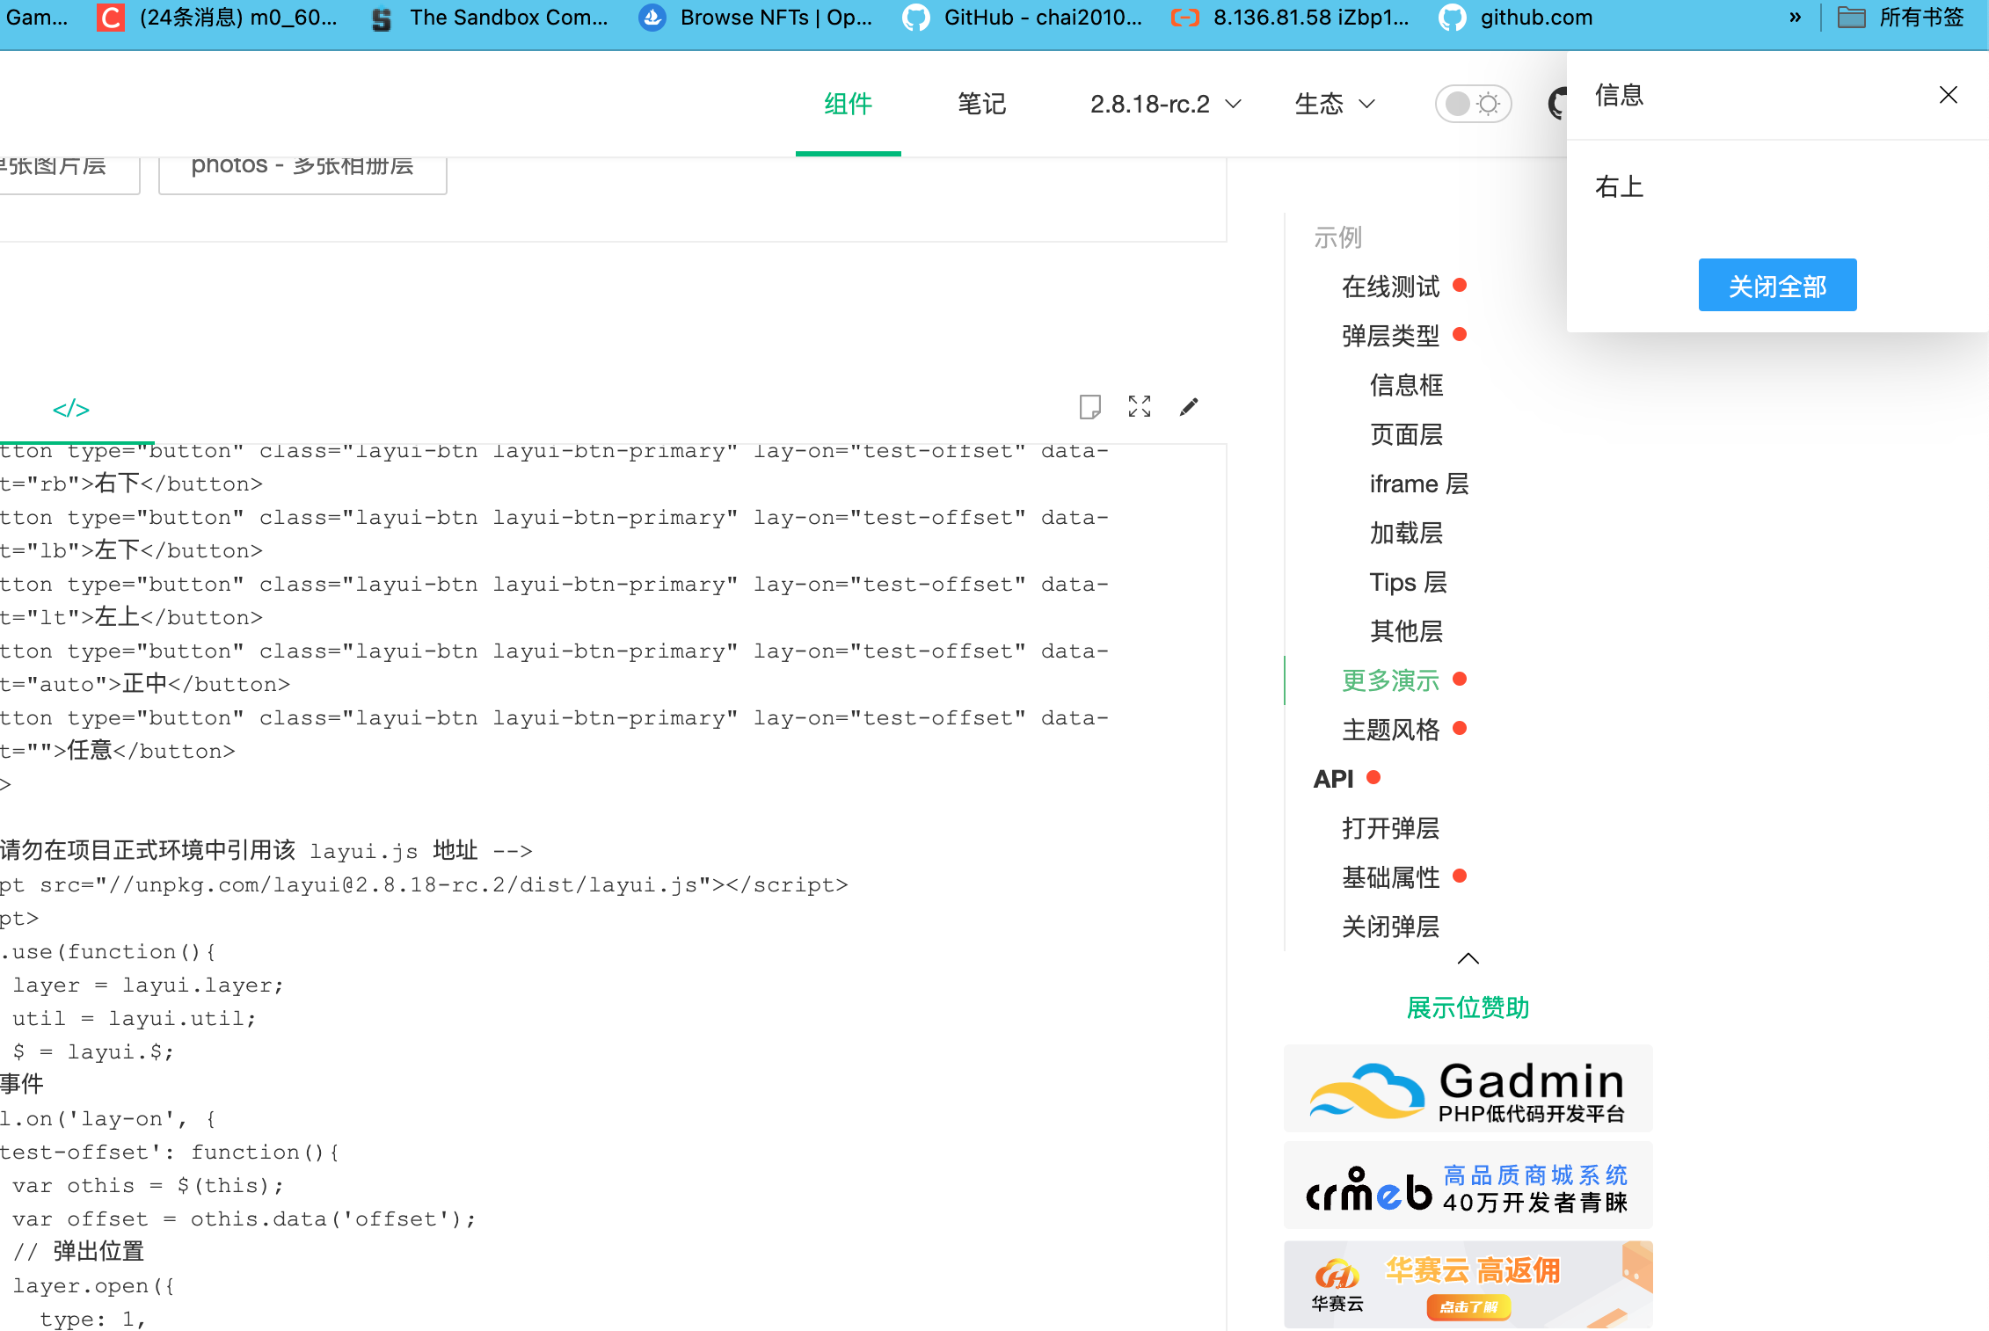The width and height of the screenshot is (1989, 1331).
Task: Click the pencil edit icon
Action: point(1189,406)
